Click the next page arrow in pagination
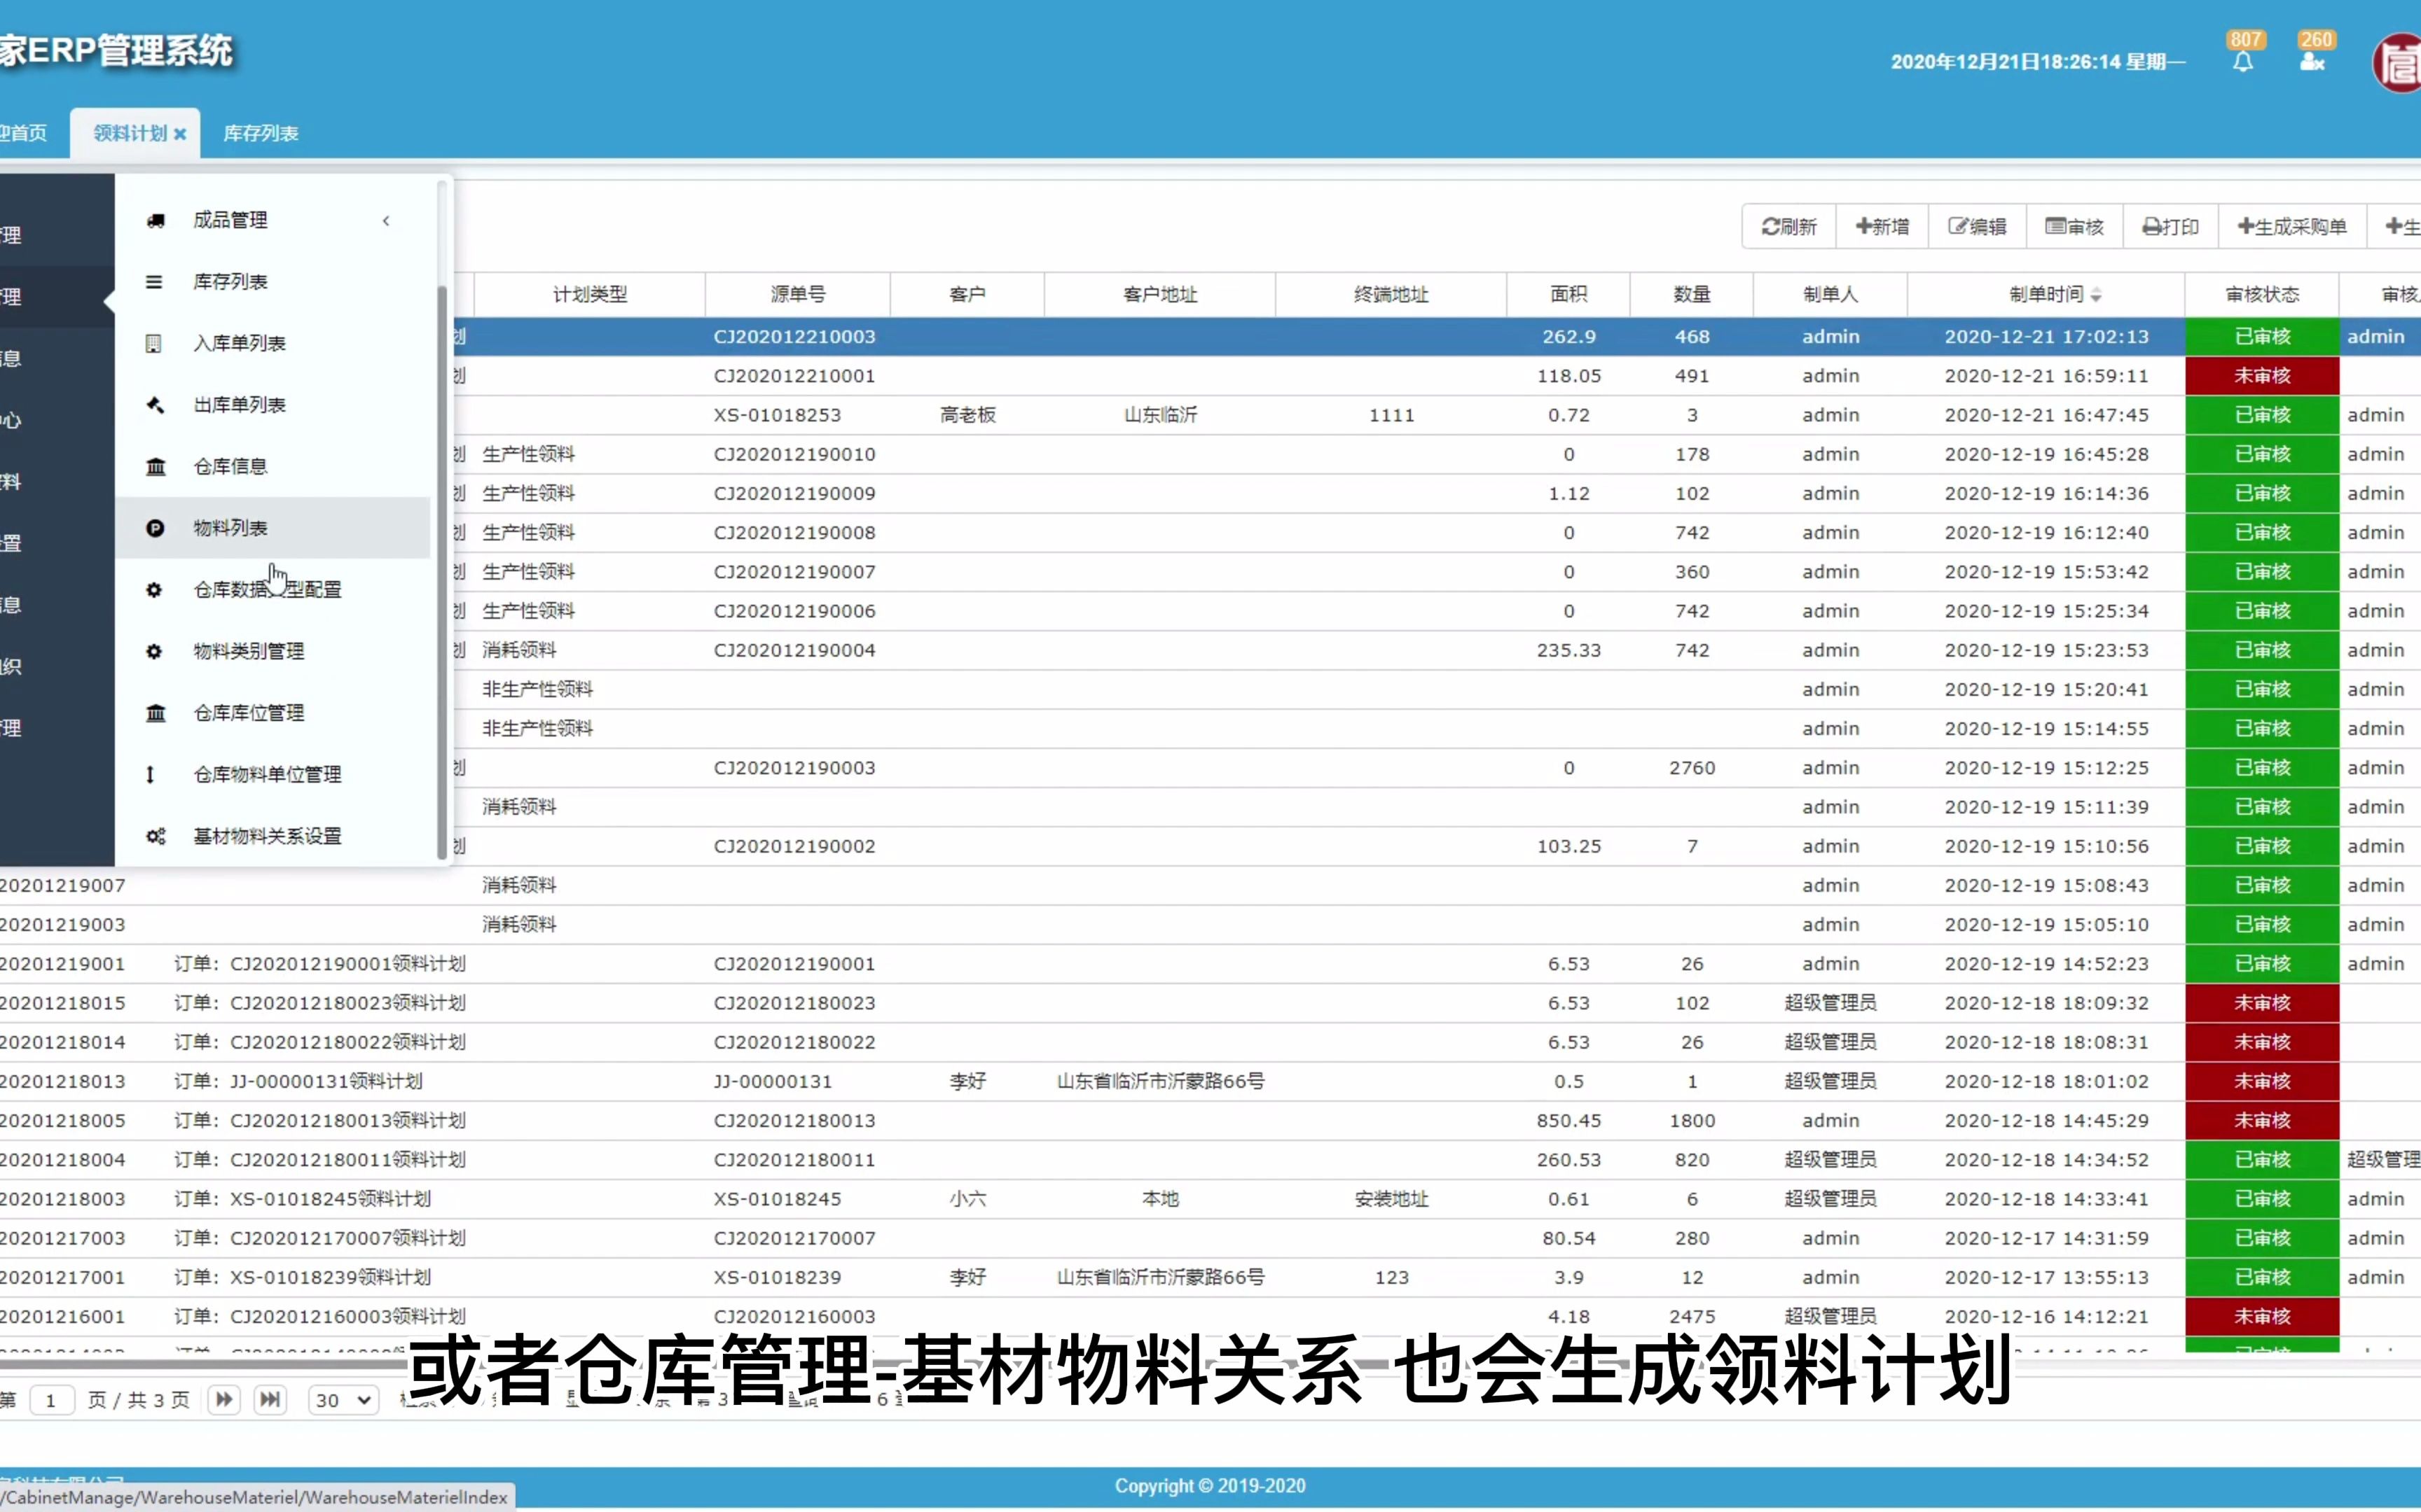 (x=224, y=1400)
